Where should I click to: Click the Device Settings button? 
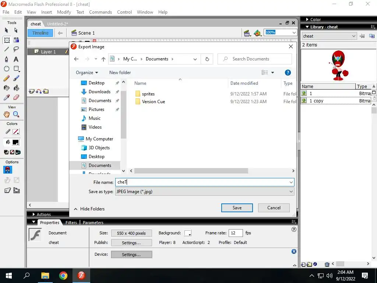pos(131,254)
